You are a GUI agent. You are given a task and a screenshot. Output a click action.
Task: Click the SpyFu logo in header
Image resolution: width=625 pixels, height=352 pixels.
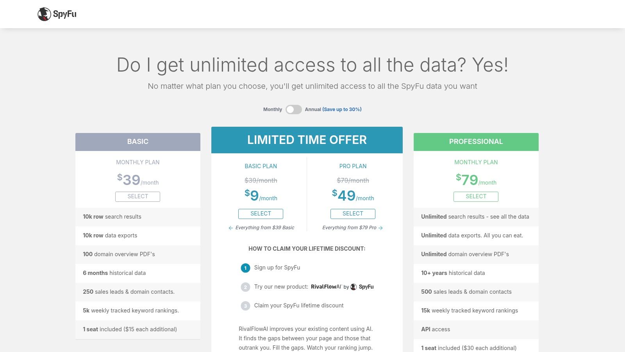57,14
